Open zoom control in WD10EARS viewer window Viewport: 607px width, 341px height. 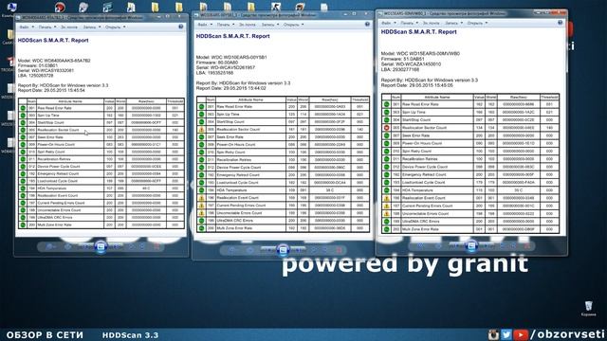tap(232, 250)
